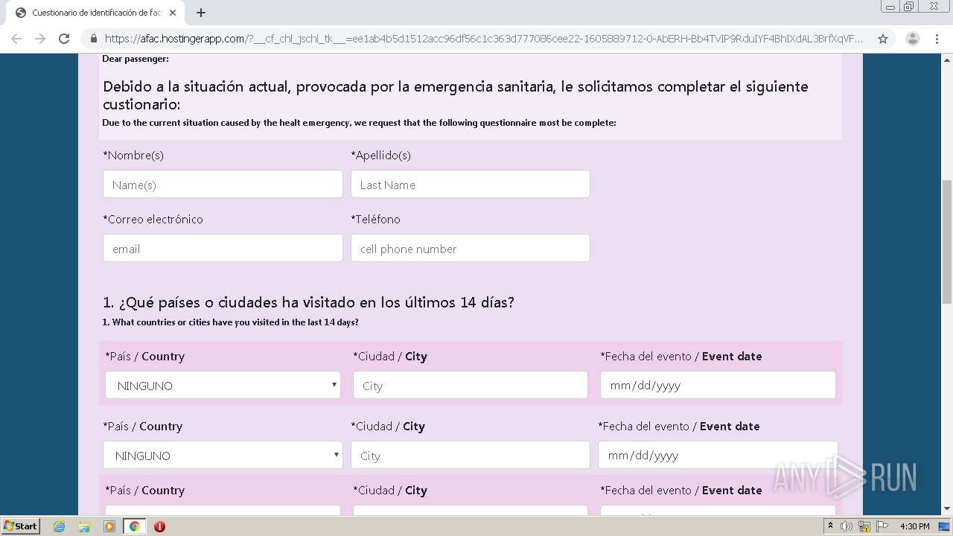The width and height of the screenshot is (953, 536).
Task: Open the first País / Country dropdown
Action: point(223,385)
